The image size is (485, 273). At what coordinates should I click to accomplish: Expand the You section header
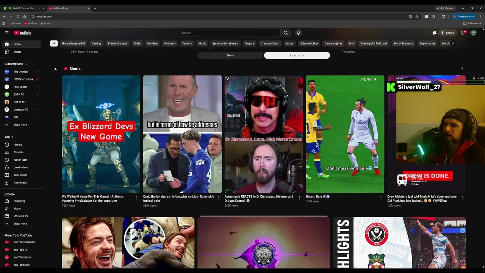coord(9,137)
